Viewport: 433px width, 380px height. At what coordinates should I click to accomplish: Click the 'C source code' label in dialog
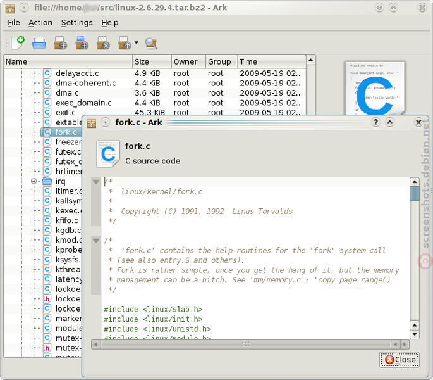pos(153,161)
